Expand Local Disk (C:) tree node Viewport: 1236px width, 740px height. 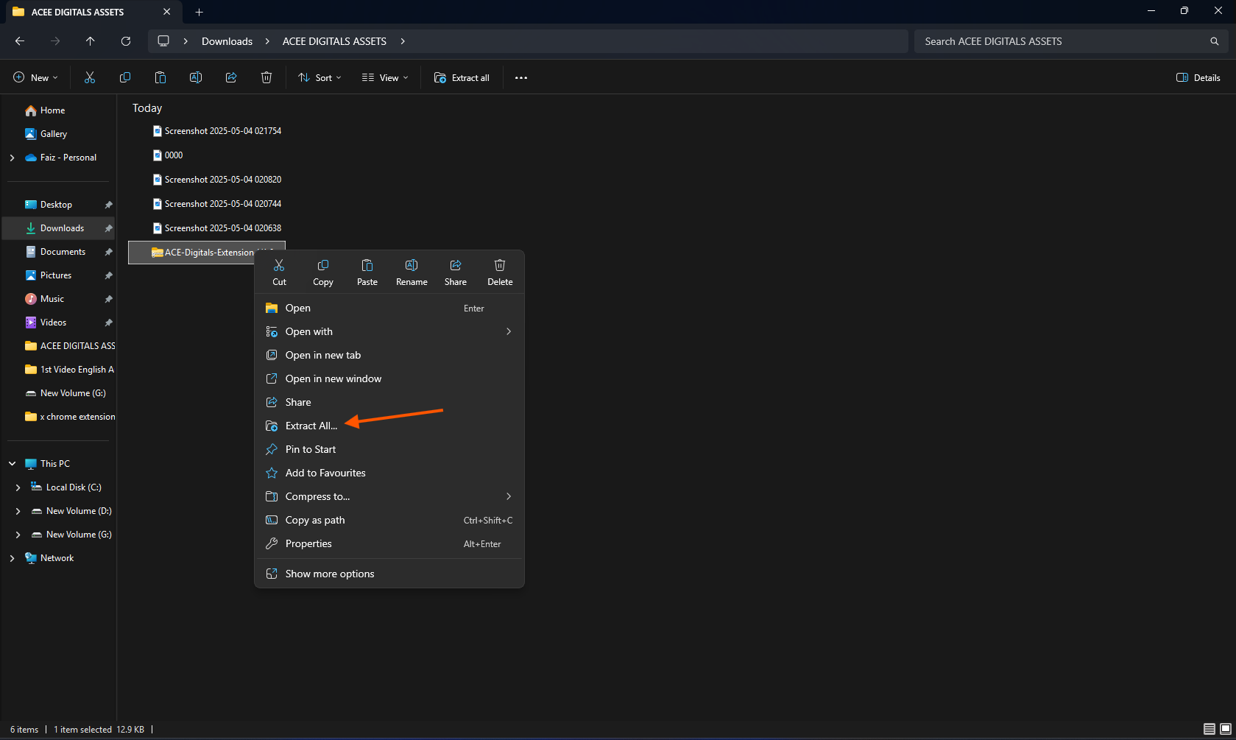(x=18, y=487)
